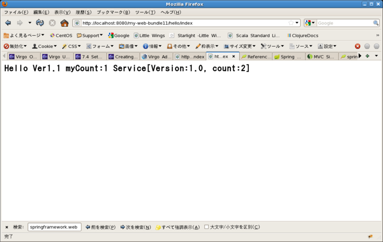Viewport: 383px width, 242px height.
Task: Open the ブックマーク menu
Action: coord(113,12)
